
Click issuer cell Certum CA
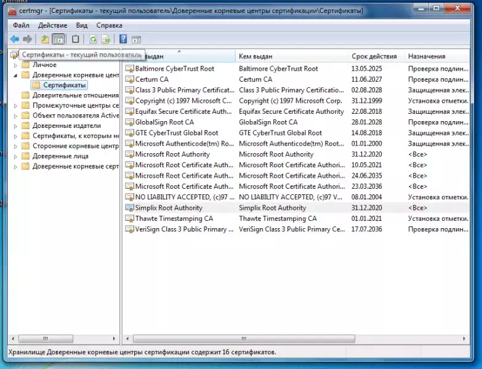(255, 79)
